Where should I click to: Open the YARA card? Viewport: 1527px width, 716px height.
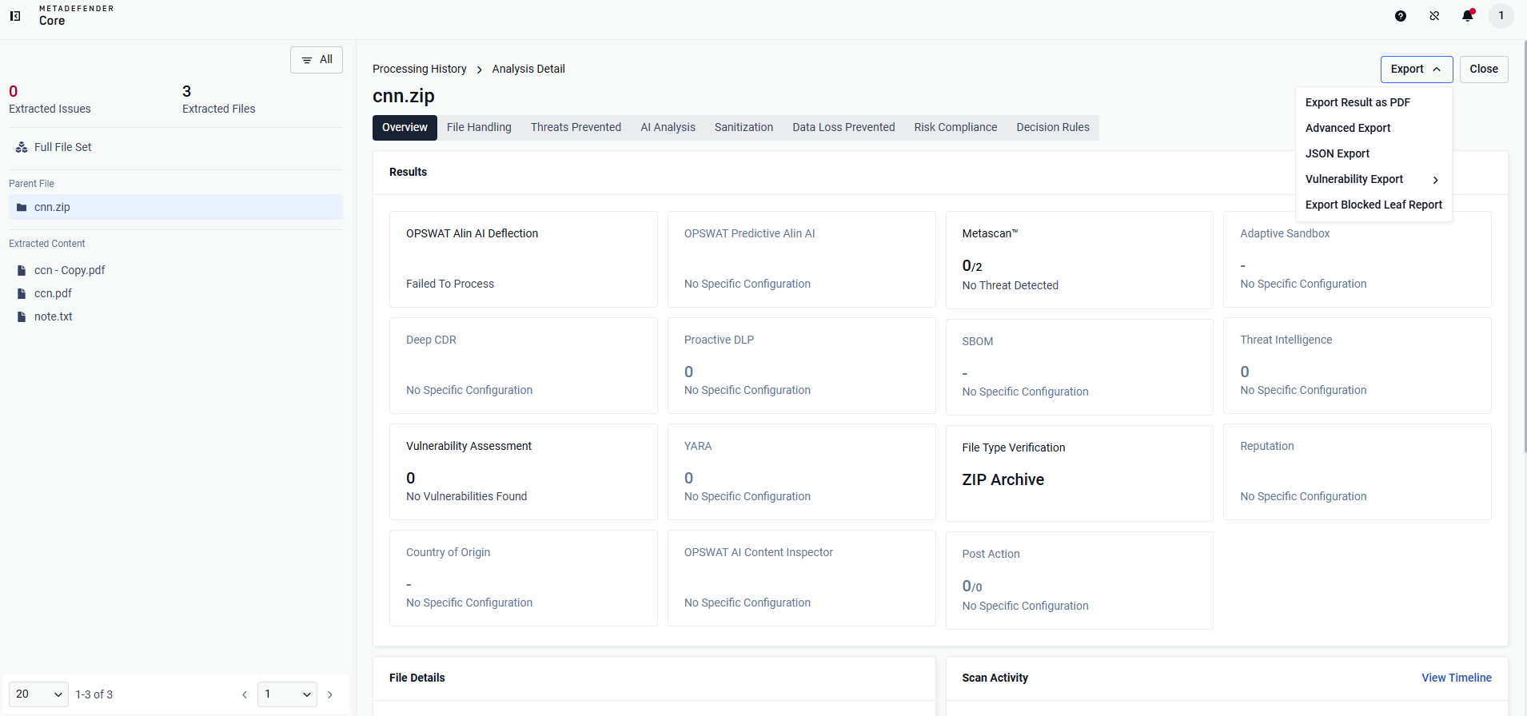coord(802,472)
